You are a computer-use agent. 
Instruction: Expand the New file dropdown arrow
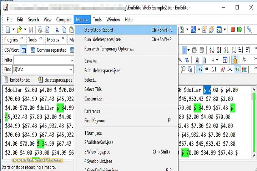click(14, 30)
